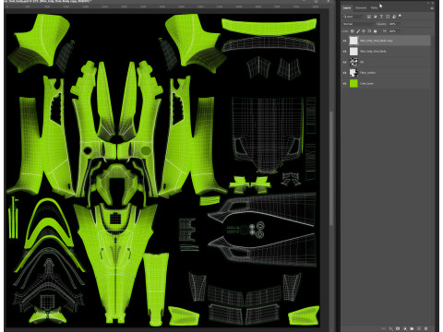This screenshot has height=332, width=443.
Task: Lock all with the padlock icon
Action: (x=375, y=31)
